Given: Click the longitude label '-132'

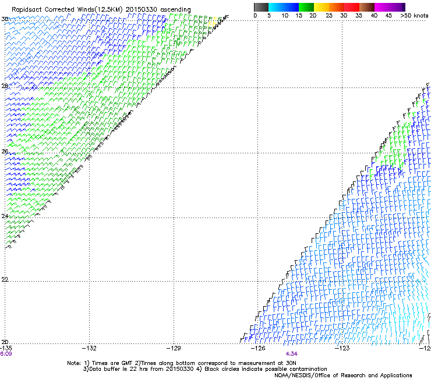Looking at the screenshot, I should pyautogui.click(x=89, y=348).
